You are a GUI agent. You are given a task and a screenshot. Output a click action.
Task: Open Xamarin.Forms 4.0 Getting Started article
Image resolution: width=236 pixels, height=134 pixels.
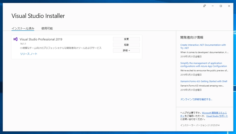pyautogui.click(x=204, y=81)
